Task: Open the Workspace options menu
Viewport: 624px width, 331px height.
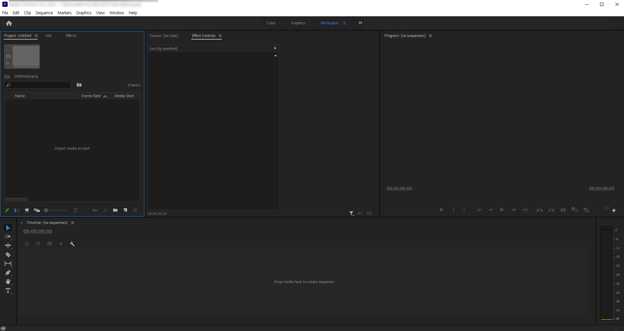Action: coord(345,23)
